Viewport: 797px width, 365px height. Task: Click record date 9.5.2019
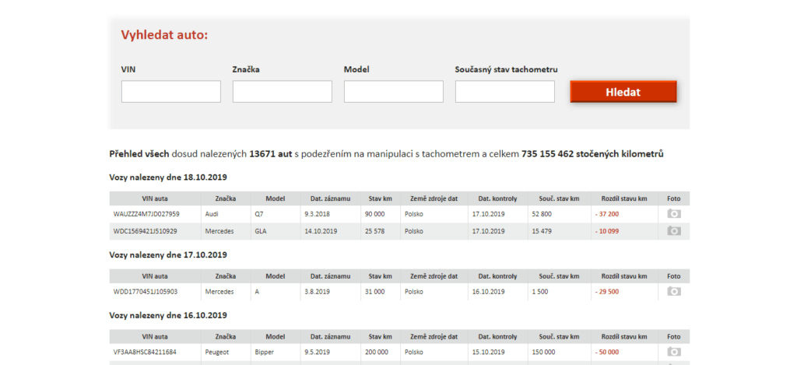tap(318, 352)
